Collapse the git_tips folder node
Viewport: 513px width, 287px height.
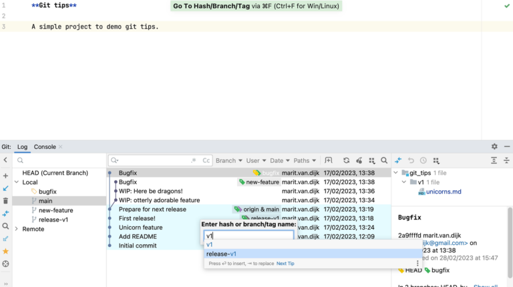click(x=395, y=173)
